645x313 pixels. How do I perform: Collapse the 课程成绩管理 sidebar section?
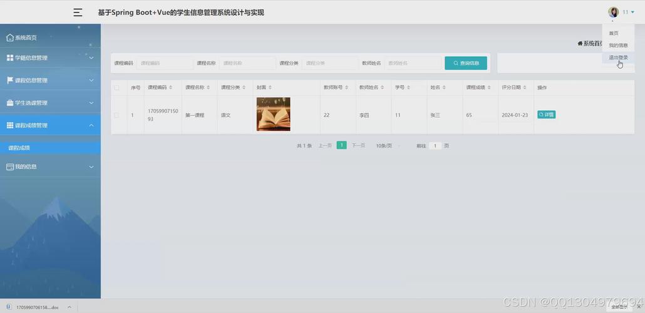[91, 126]
